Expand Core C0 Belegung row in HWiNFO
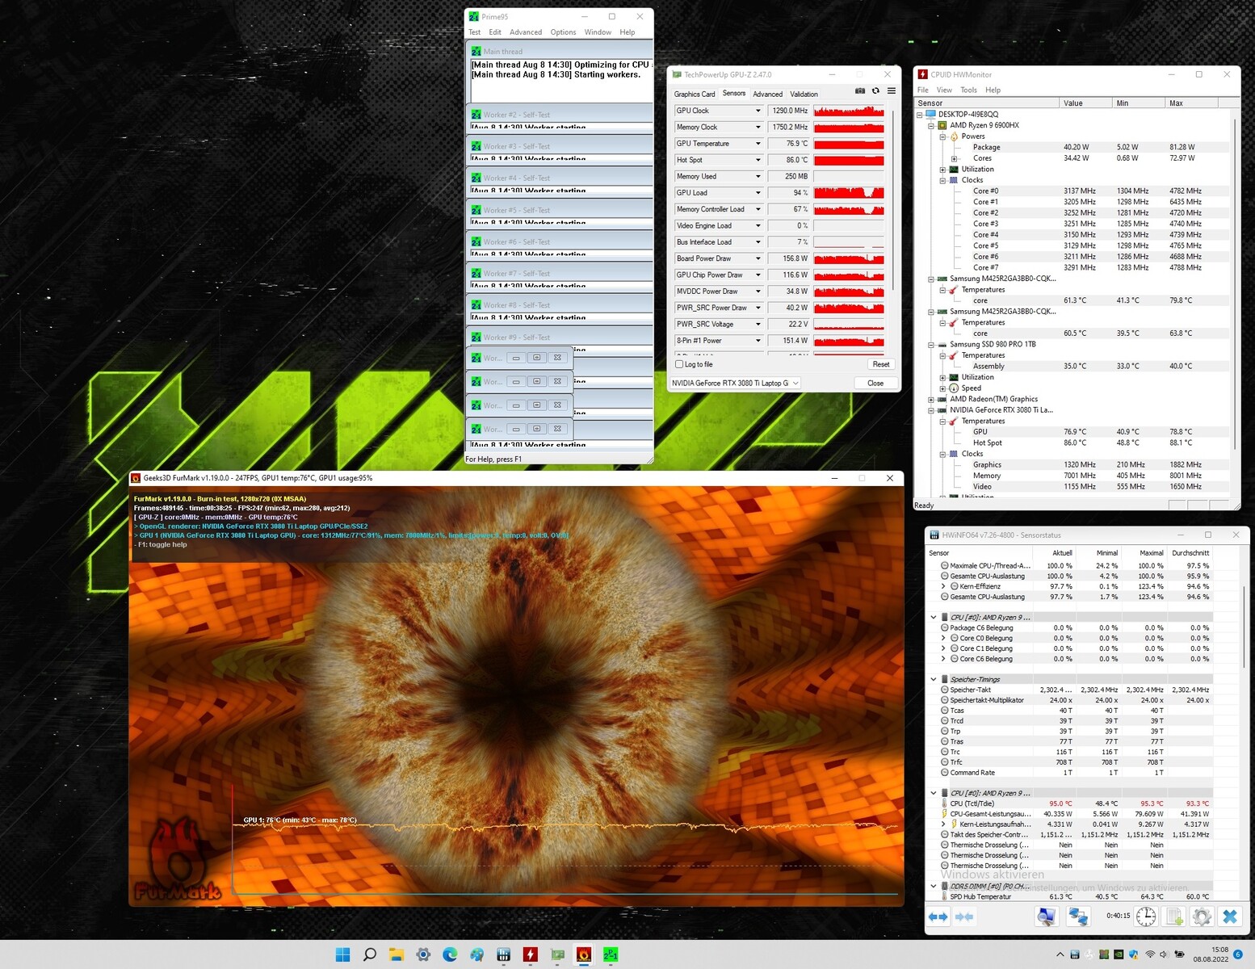Image resolution: width=1255 pixels, height=969 pixels. [943, 638]
